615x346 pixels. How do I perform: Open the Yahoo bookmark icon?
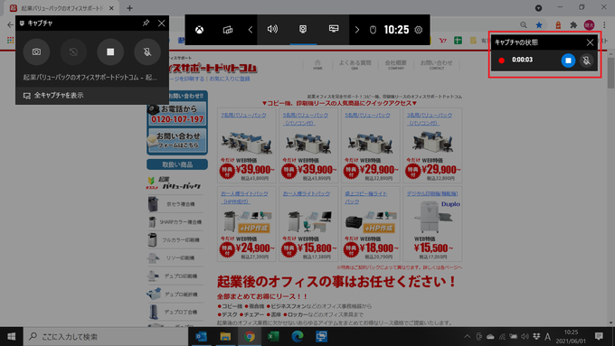point(443,40)
